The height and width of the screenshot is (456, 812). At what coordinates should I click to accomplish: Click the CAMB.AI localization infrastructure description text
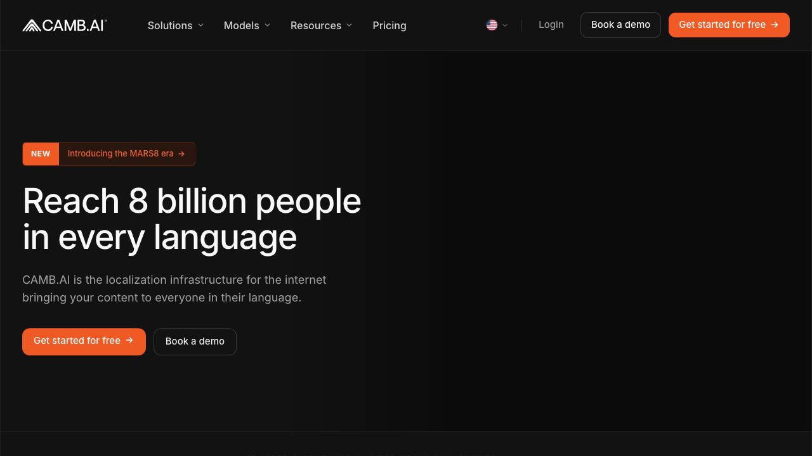(174, 289)
